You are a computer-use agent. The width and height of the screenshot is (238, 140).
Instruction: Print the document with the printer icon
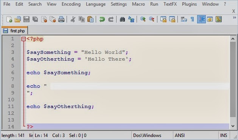point(61,19)
